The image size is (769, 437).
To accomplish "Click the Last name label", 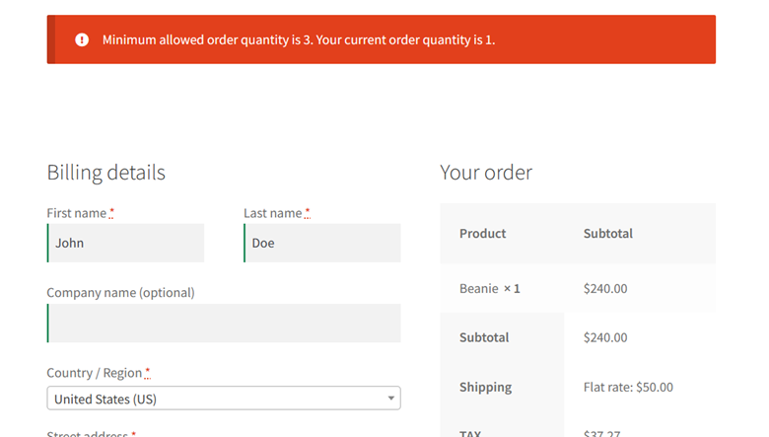I will tap(273, 213).
